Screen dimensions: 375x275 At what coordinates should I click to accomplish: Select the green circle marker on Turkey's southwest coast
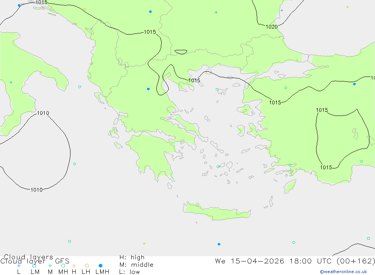pyautogui.click(x=289, y=165)
